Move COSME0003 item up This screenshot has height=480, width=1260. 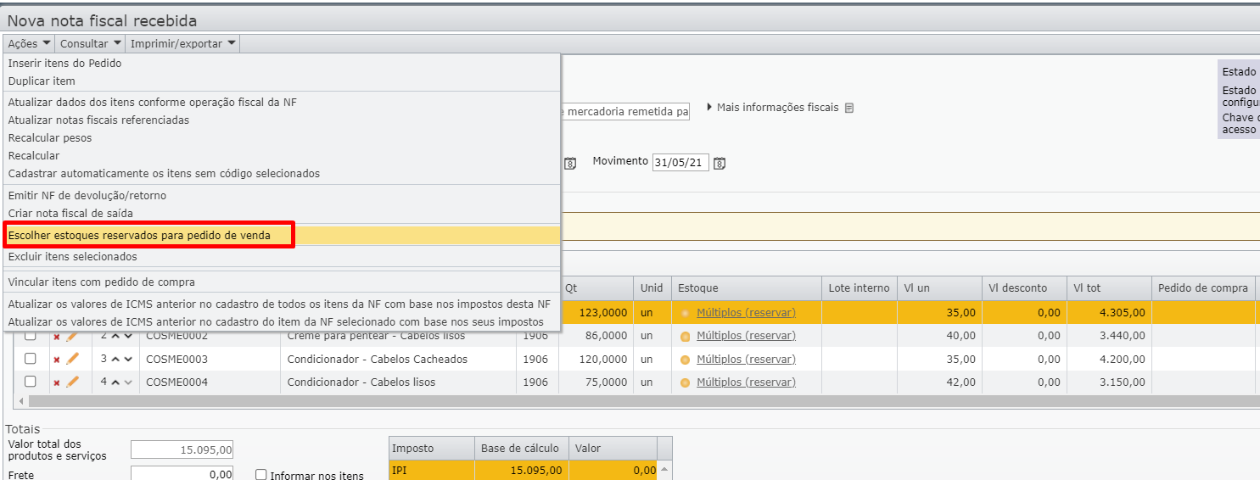(x=115, y=360)
